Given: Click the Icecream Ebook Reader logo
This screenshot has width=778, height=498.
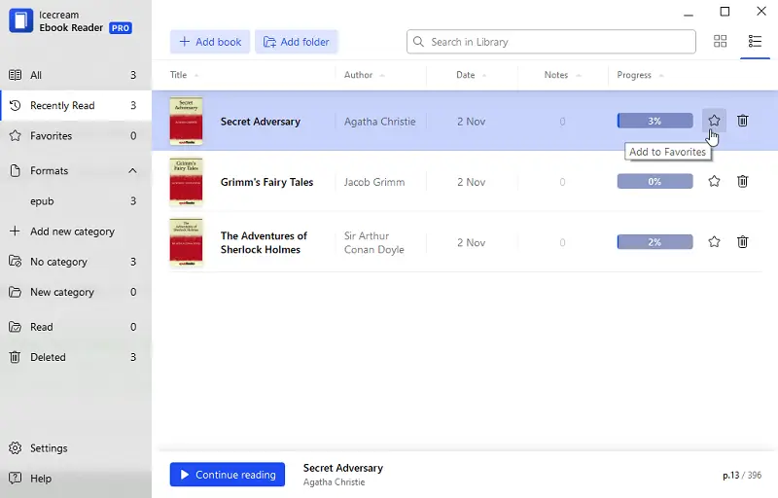Looking at the screenshot, I should (20, 20).
